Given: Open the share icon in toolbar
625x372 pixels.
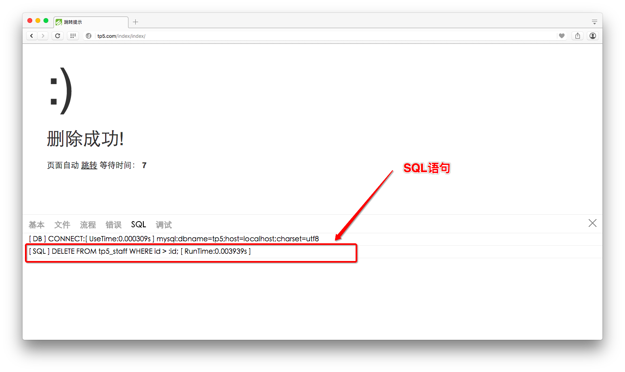Looking at the screenshot, I should 577,36.
